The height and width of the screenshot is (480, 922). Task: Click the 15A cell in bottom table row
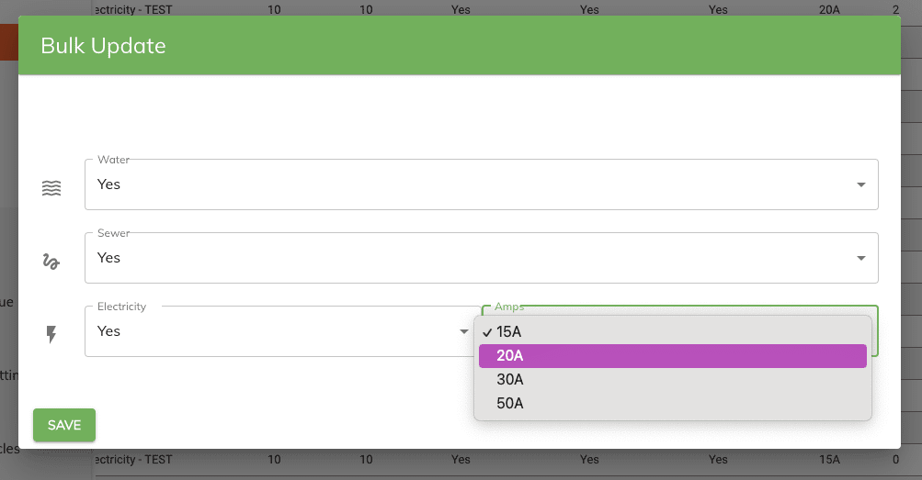click(x=829, y=459)
